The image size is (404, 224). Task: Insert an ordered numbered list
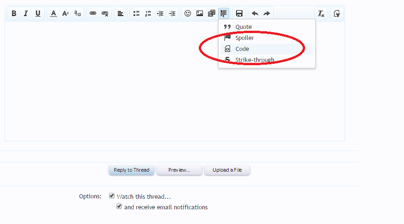pos(148,13)
